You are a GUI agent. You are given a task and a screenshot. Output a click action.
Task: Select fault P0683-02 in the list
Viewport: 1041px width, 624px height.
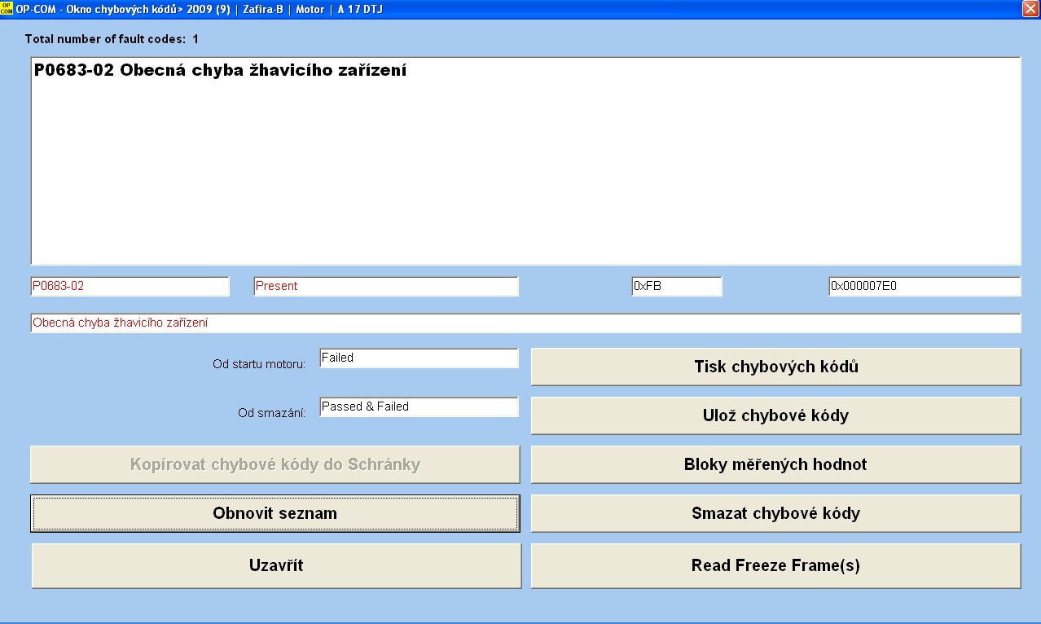220,70
